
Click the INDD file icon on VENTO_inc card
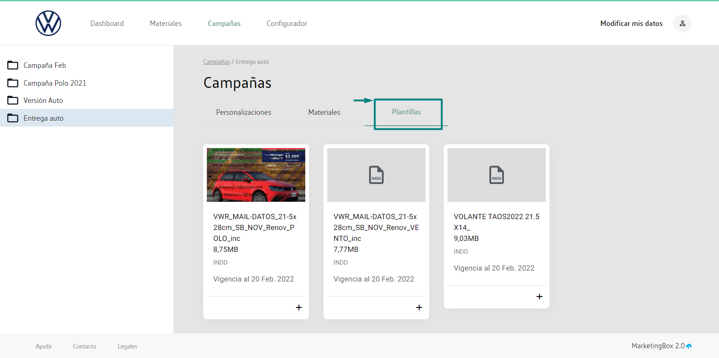376,175
